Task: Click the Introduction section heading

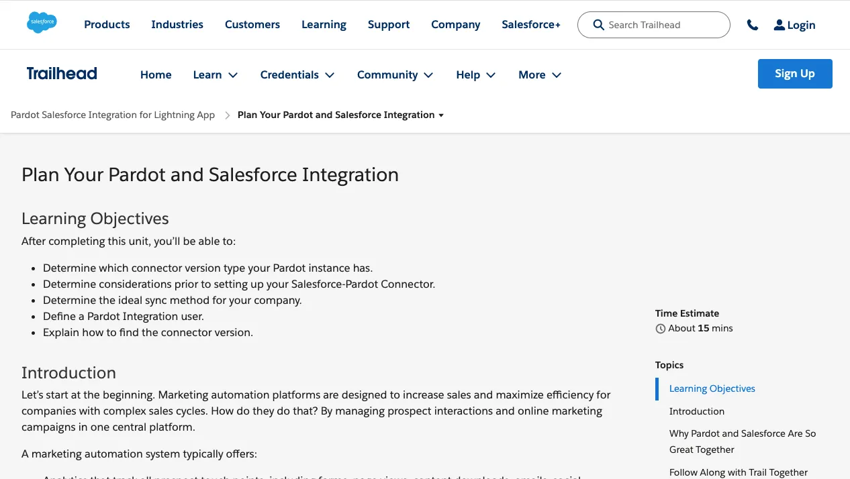Action: (68, 372)
